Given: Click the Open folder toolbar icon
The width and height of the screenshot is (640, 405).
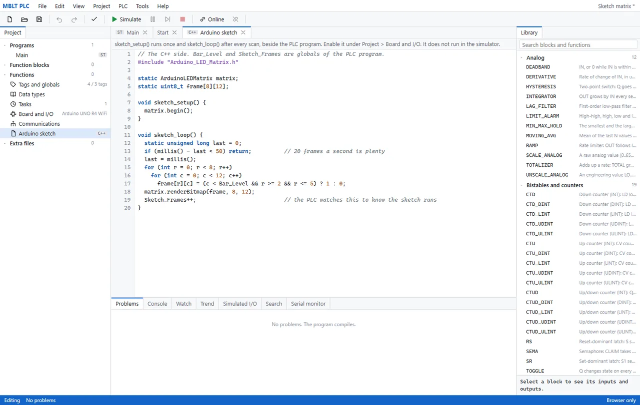Looking at the screenshot, I should click(x=24, y=19).
